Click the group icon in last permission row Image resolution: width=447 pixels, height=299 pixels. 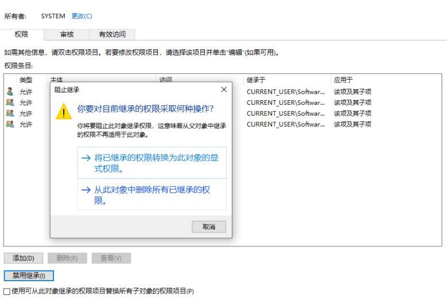click(8, 124)
